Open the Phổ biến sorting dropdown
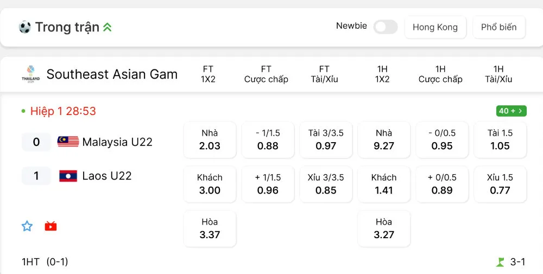The image size is (543, 274). 498,27
